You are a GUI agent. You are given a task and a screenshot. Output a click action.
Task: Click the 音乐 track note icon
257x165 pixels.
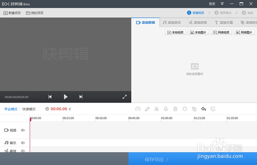coord(6,143)
